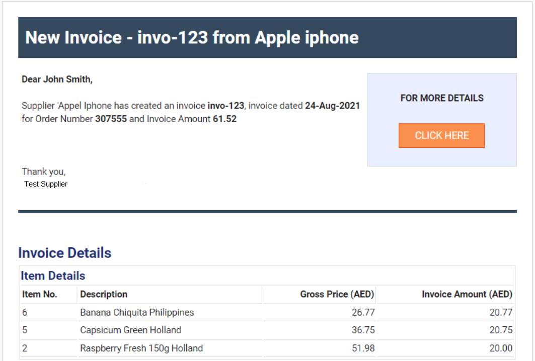Click the 'Invoice Details' heading
535x361 pixels.
pyautogui.click(x=65, y=253)
